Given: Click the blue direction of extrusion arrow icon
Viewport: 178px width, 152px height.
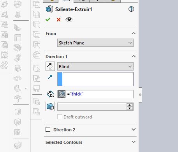Looking at the screenshot, I should click(50, 77).
